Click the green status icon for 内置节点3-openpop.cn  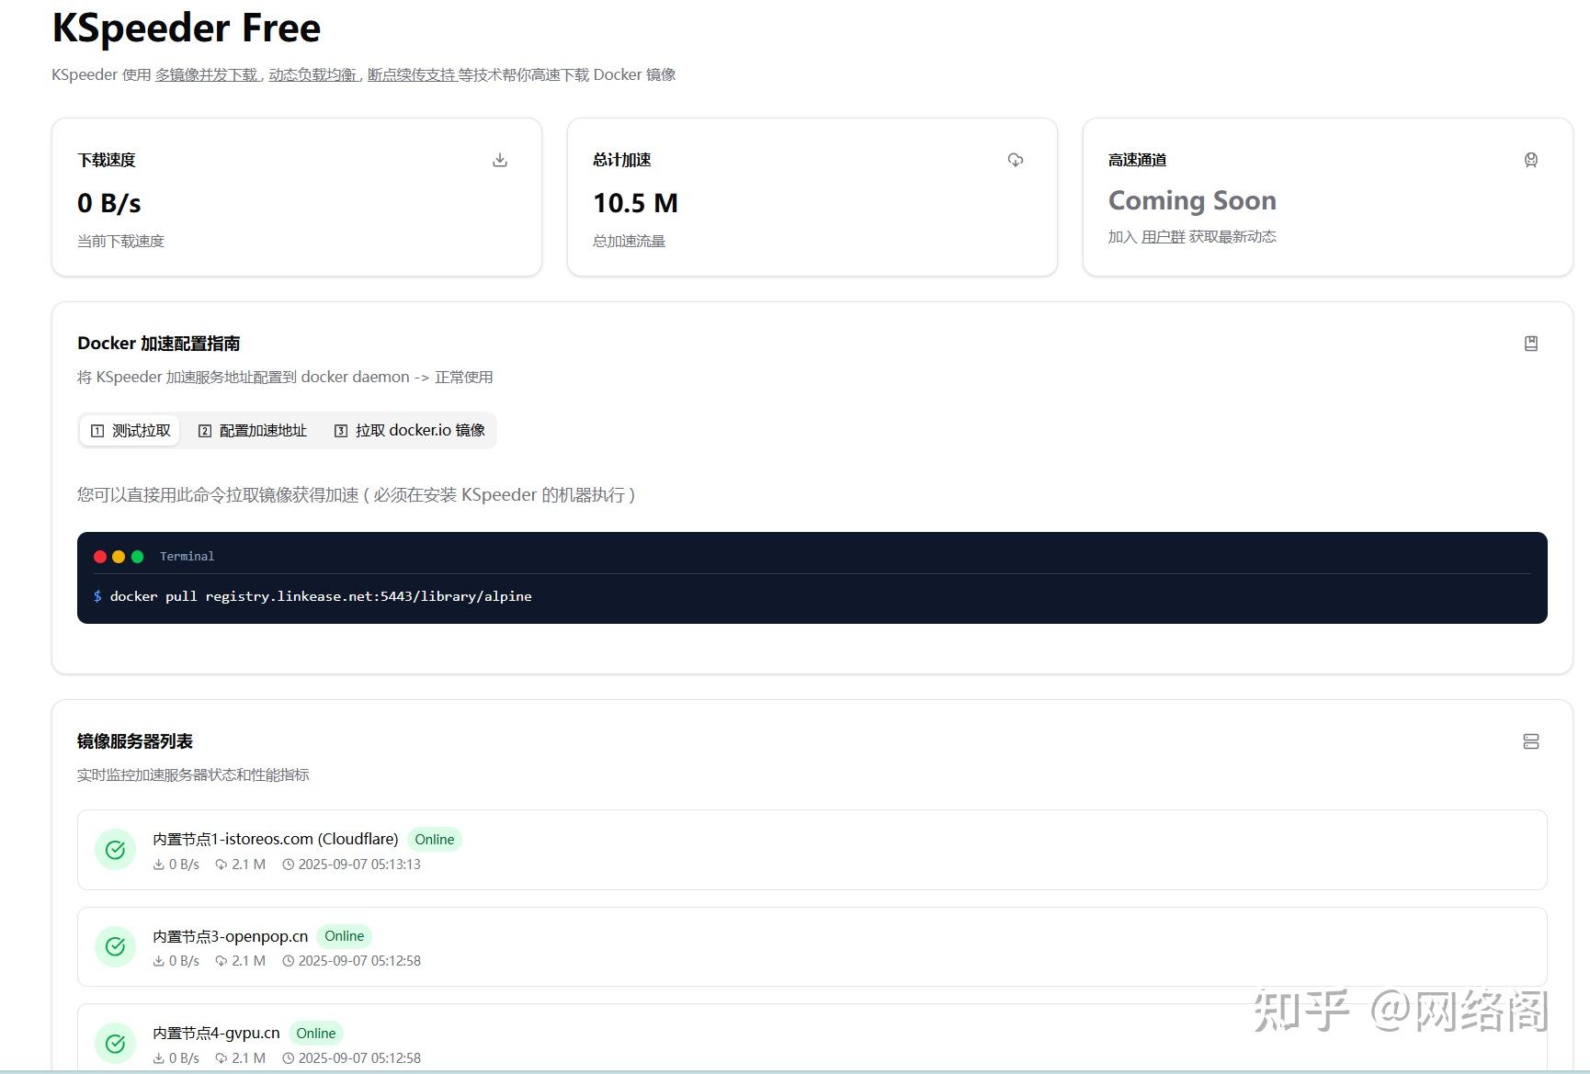[x=115, y=946]
